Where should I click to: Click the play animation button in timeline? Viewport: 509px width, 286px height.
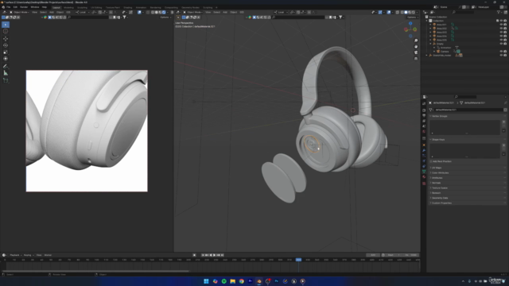pyautogui.click(x=214, y=255)
